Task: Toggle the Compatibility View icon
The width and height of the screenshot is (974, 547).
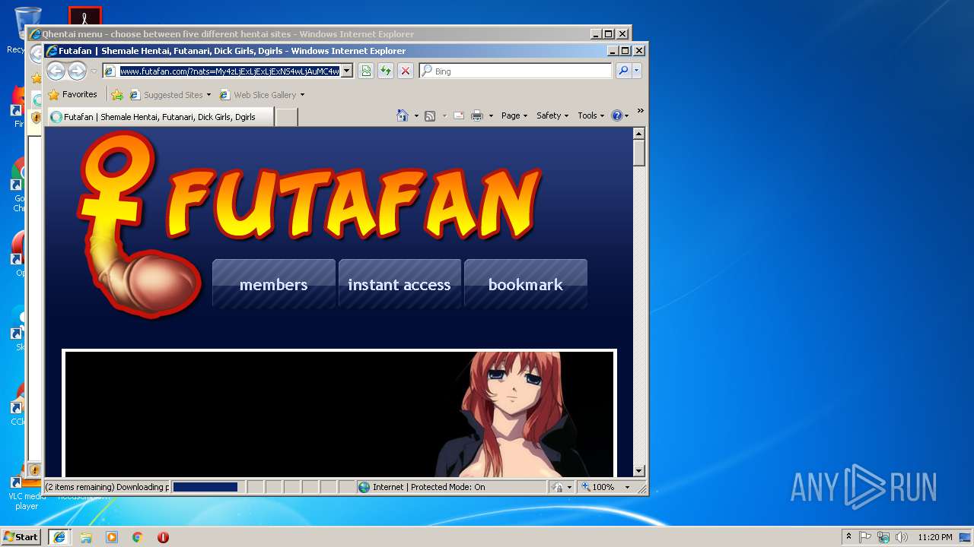Action: tap(366, 71)
